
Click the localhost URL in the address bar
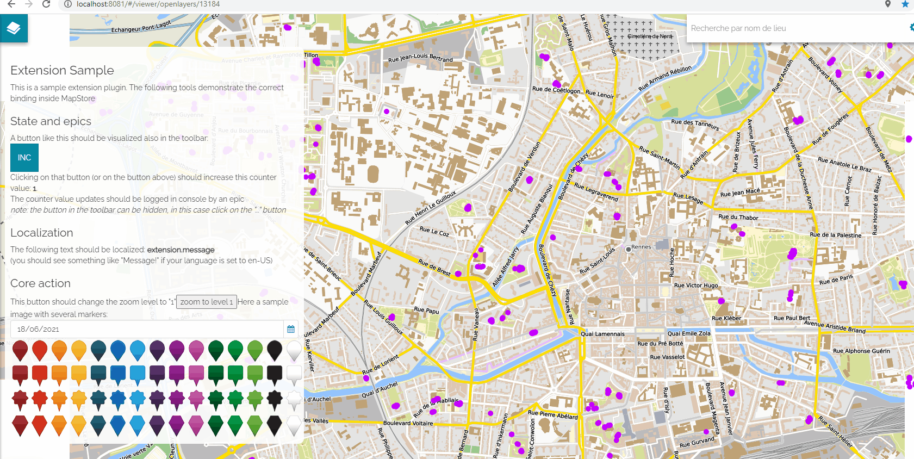148,4
